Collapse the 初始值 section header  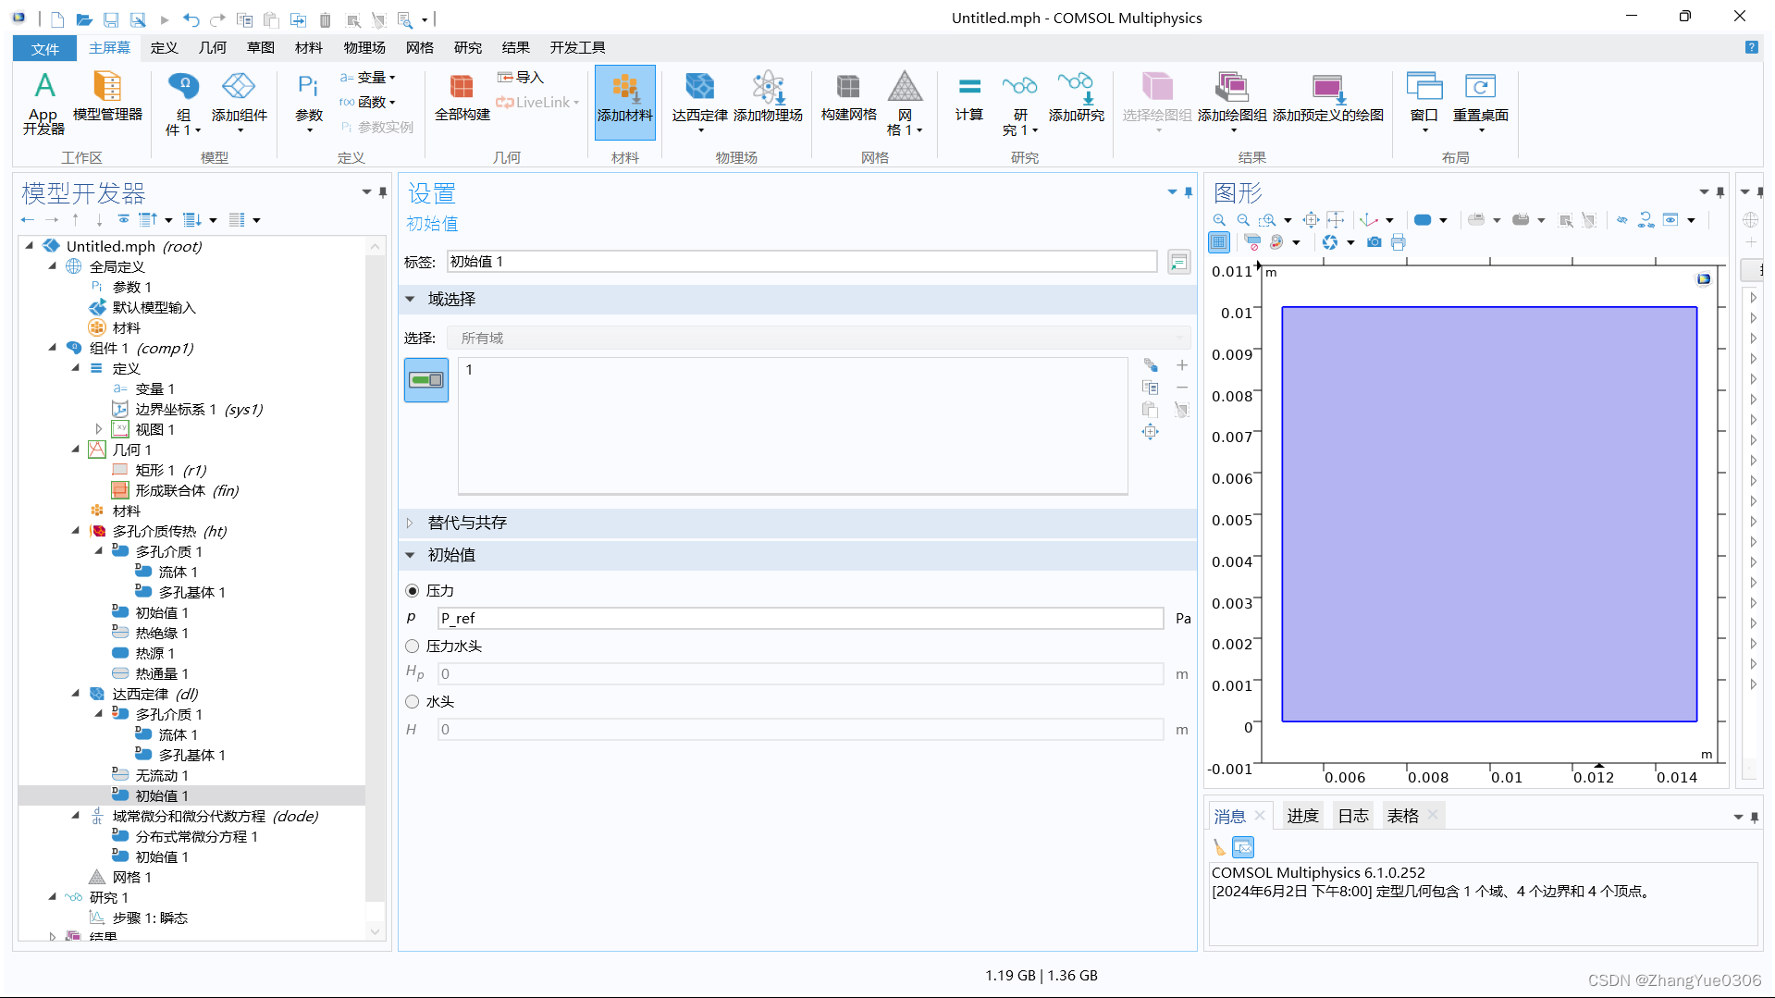pos(410,556)
